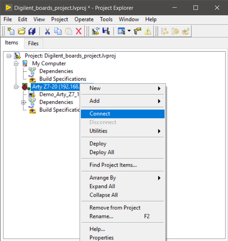Choose Find Project Items...
Screen dimensions: 228x241
pos(122,165)
